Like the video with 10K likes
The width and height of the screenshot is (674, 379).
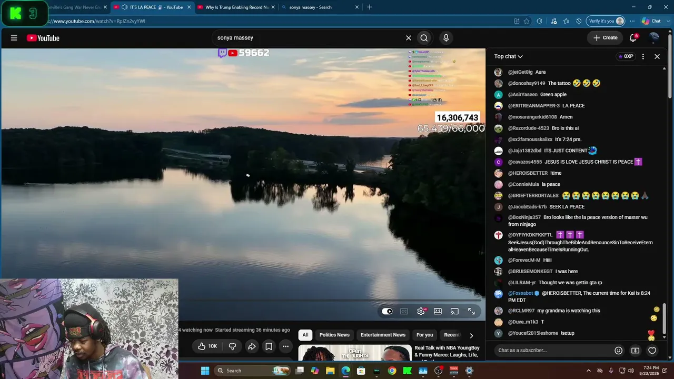tap(207, 346)
